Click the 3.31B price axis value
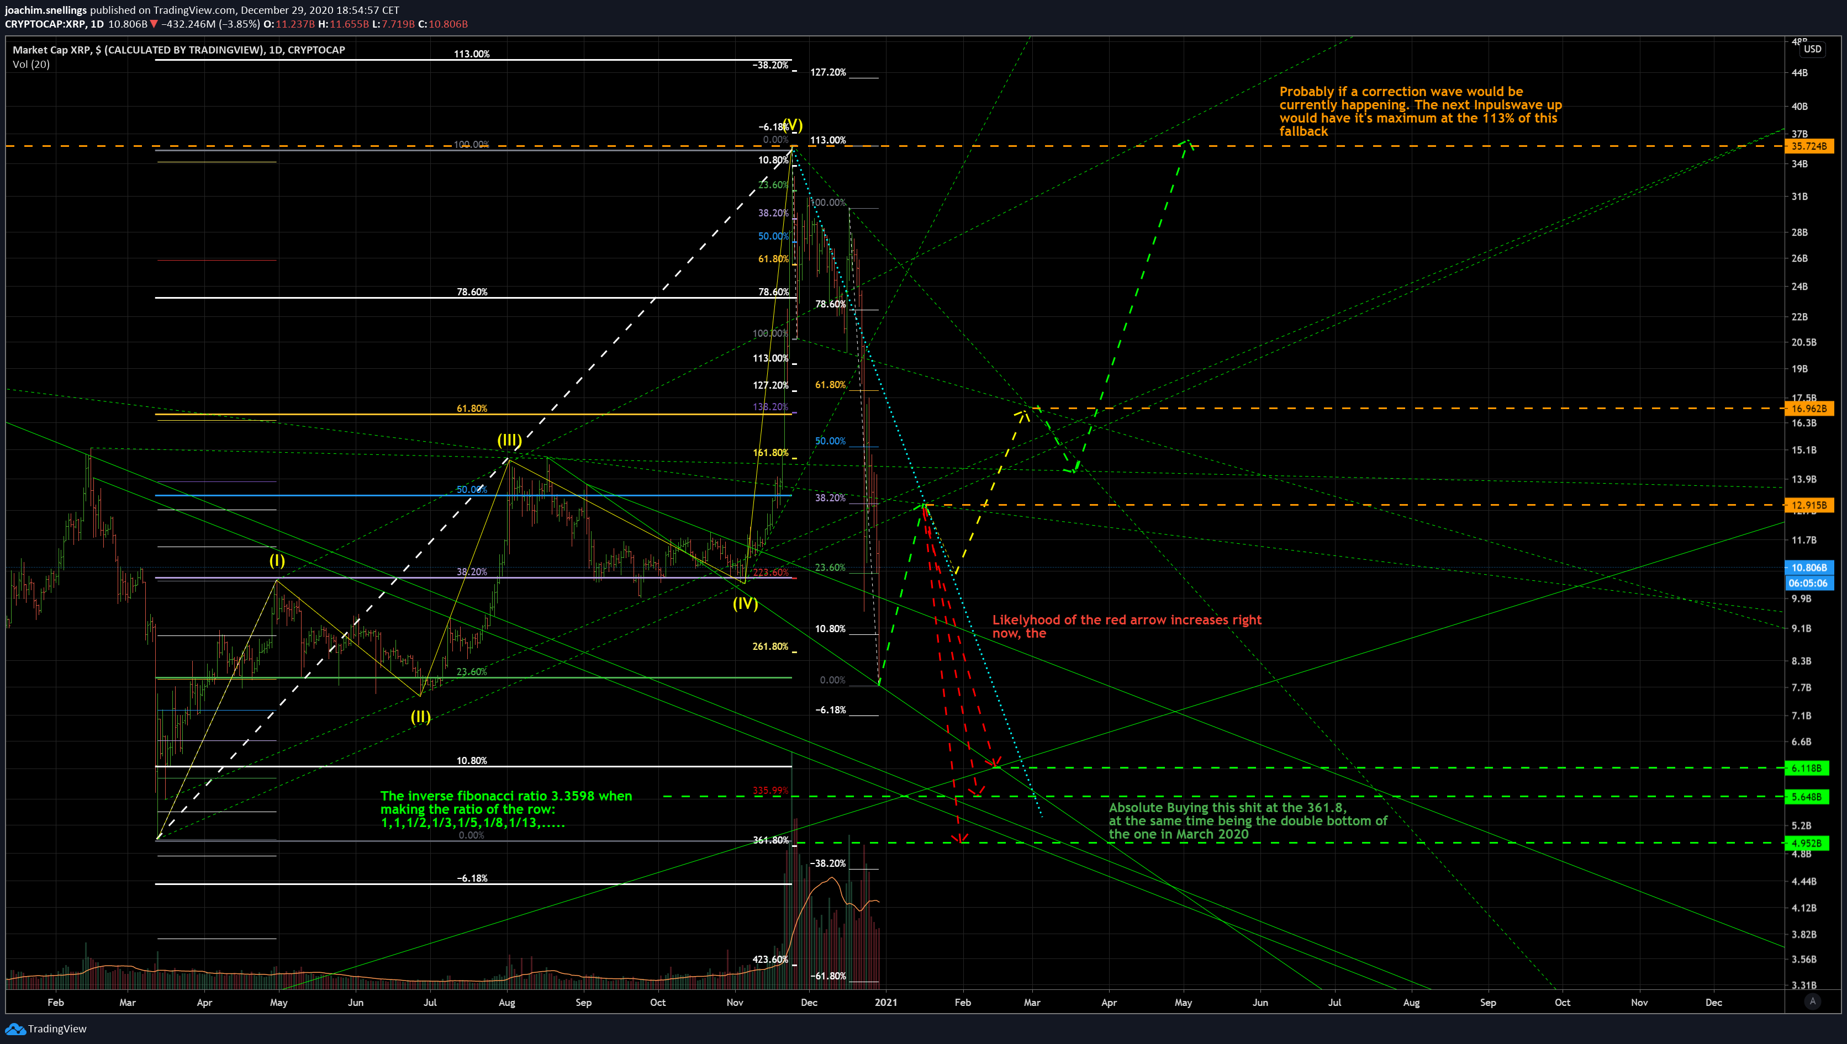The image size is (1847, 1044). tap(1804, 985)
